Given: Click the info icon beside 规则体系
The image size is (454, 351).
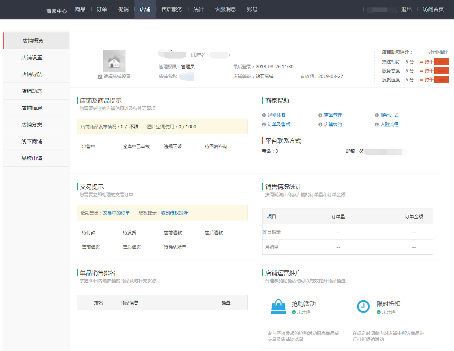Looking at the screenshot, I should point(264,115).
